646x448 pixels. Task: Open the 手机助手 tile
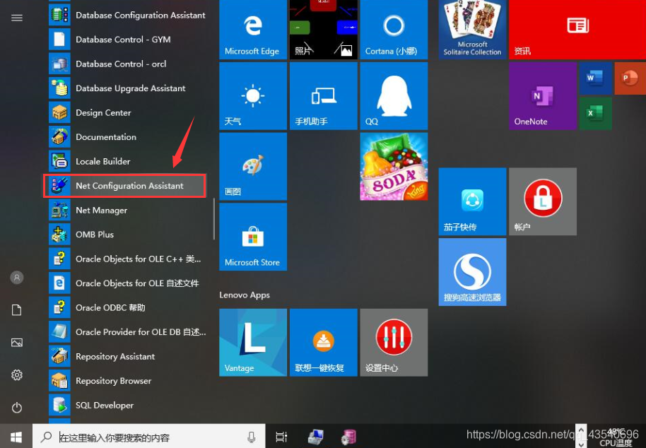324,96
